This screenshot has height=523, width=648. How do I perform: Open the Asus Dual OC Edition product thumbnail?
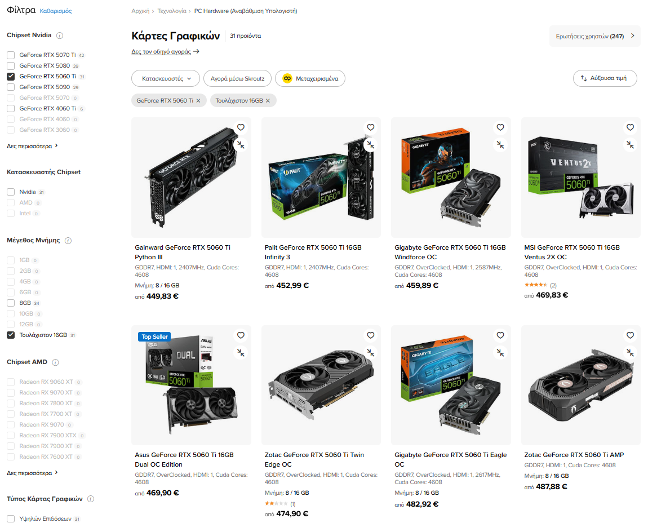pos(191,385)
